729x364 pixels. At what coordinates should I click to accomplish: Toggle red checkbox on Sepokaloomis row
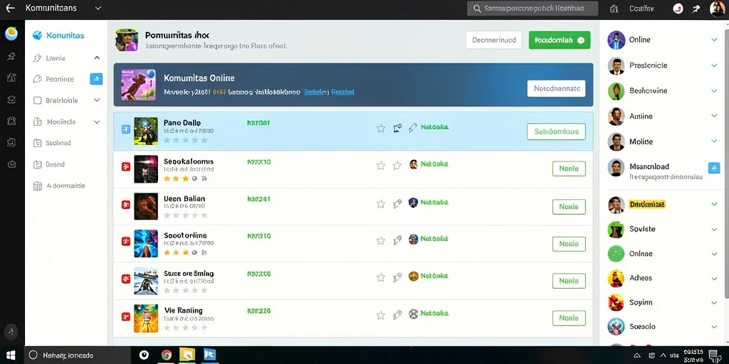(125, 166)
